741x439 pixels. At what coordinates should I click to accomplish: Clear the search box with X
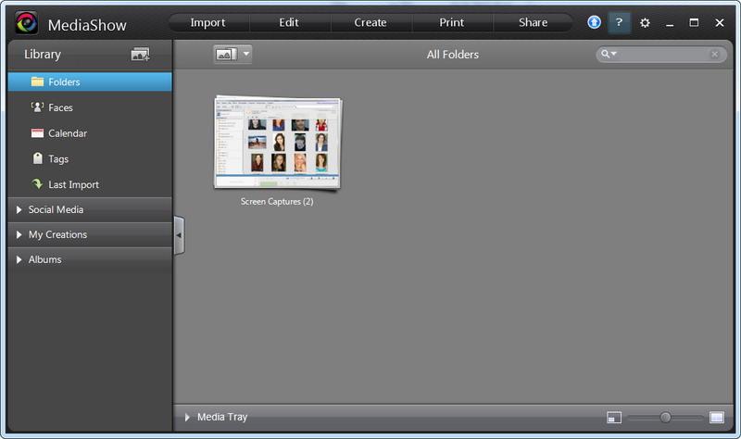714,55
